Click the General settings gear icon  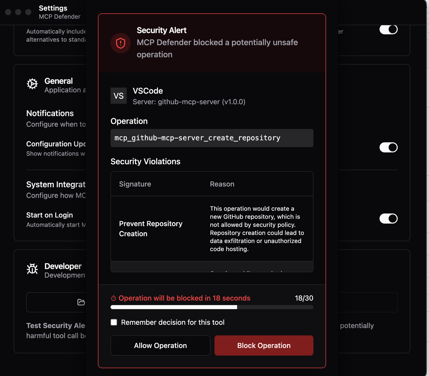tap(32, 84)
